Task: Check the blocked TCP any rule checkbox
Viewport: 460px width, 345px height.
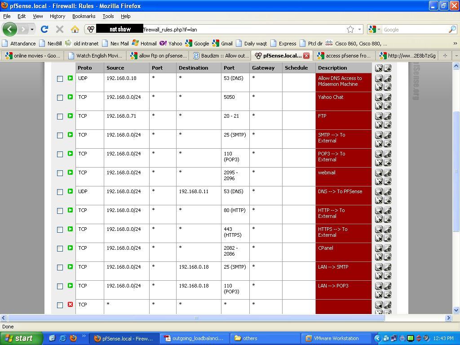Action: coord(60,305)
